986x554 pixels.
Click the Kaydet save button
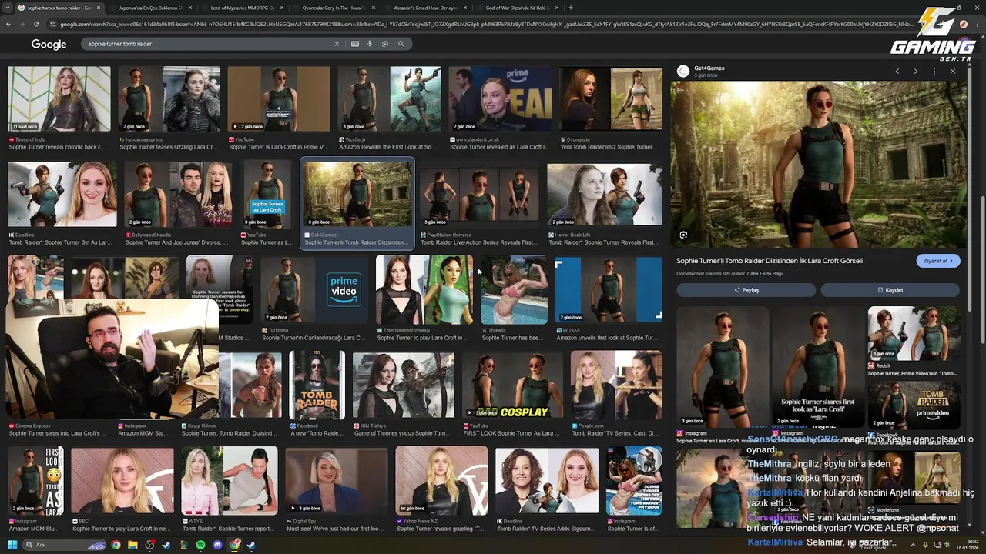[x=890, y=290]
